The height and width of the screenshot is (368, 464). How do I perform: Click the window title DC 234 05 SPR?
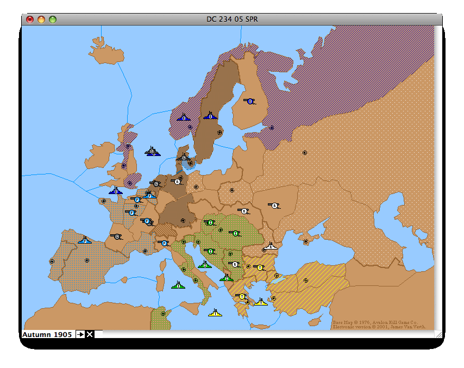tap(232, 19)
